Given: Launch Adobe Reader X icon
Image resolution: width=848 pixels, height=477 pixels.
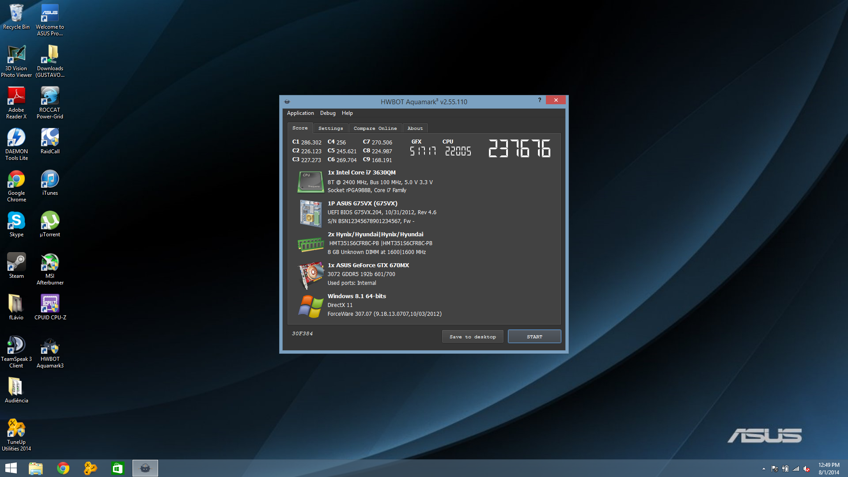Looking at the screenshot, I should pos(16,103).
